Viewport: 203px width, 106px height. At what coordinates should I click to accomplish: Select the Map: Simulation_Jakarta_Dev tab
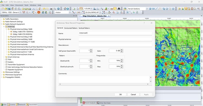94,16
